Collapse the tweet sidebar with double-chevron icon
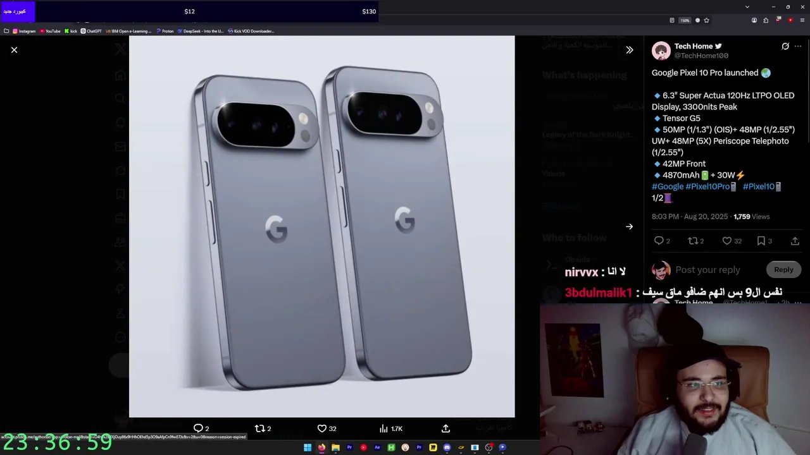Viewport: 810px width, 455px height. pyautogui.click(x=629, y=50)
